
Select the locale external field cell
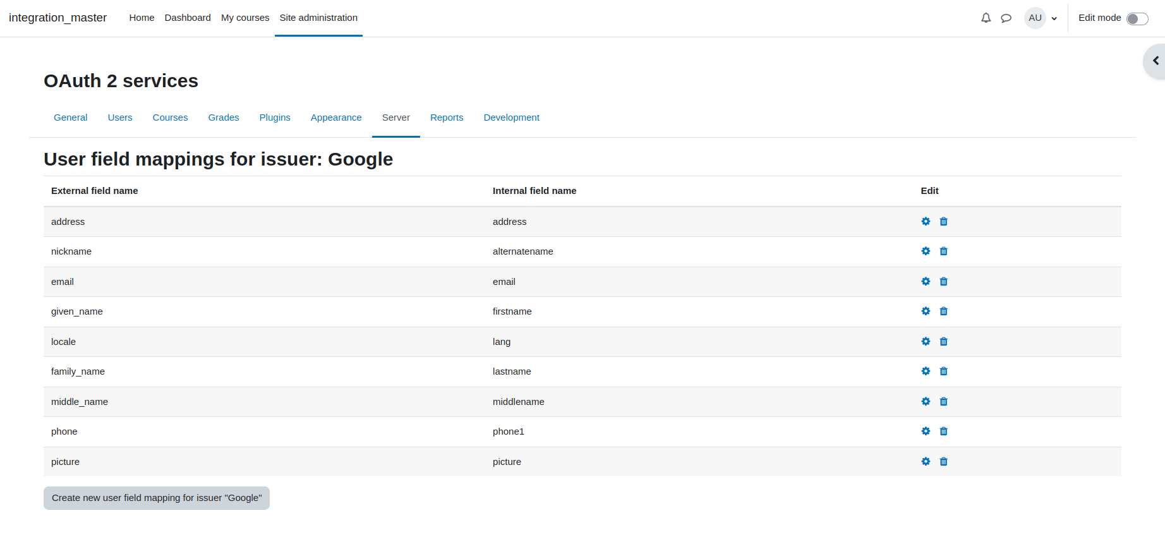tap(63, 342)
